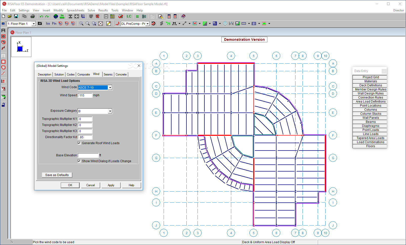The image size is (406, 245).
Task: Switch to plan view with Pln
Action: (x=54, y=23)
